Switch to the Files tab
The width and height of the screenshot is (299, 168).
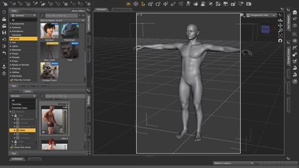(x=14, y=11)
